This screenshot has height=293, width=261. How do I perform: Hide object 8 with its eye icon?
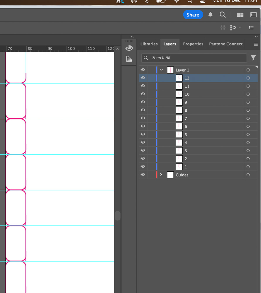point(143,110)
